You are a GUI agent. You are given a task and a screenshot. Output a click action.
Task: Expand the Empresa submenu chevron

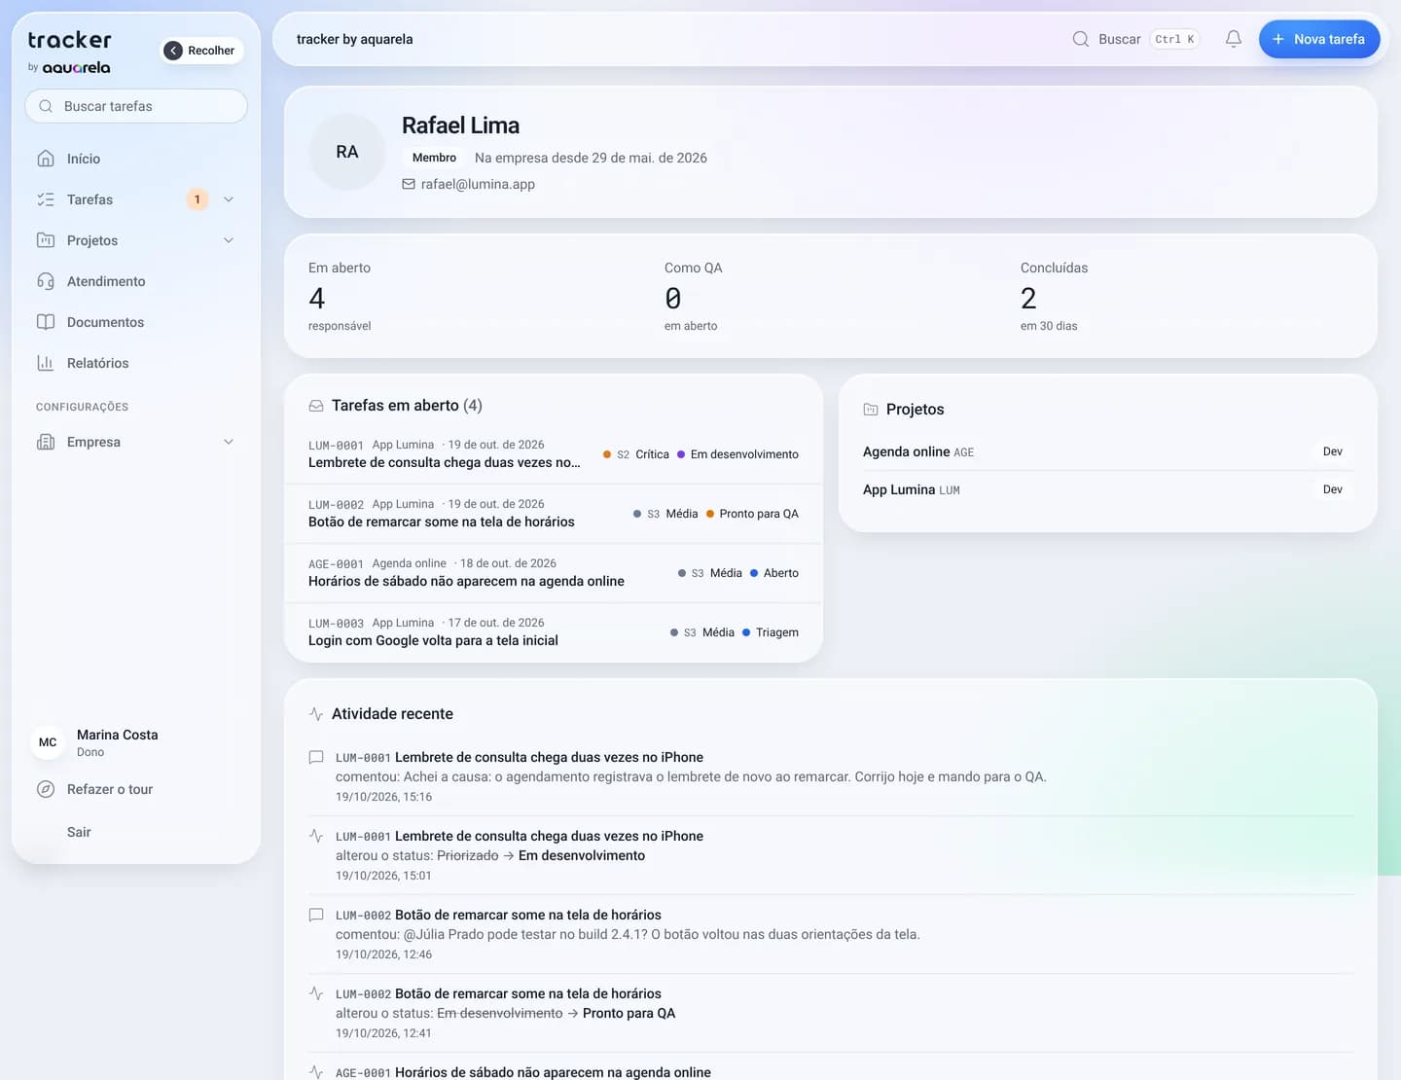click(x=229, y=442)
